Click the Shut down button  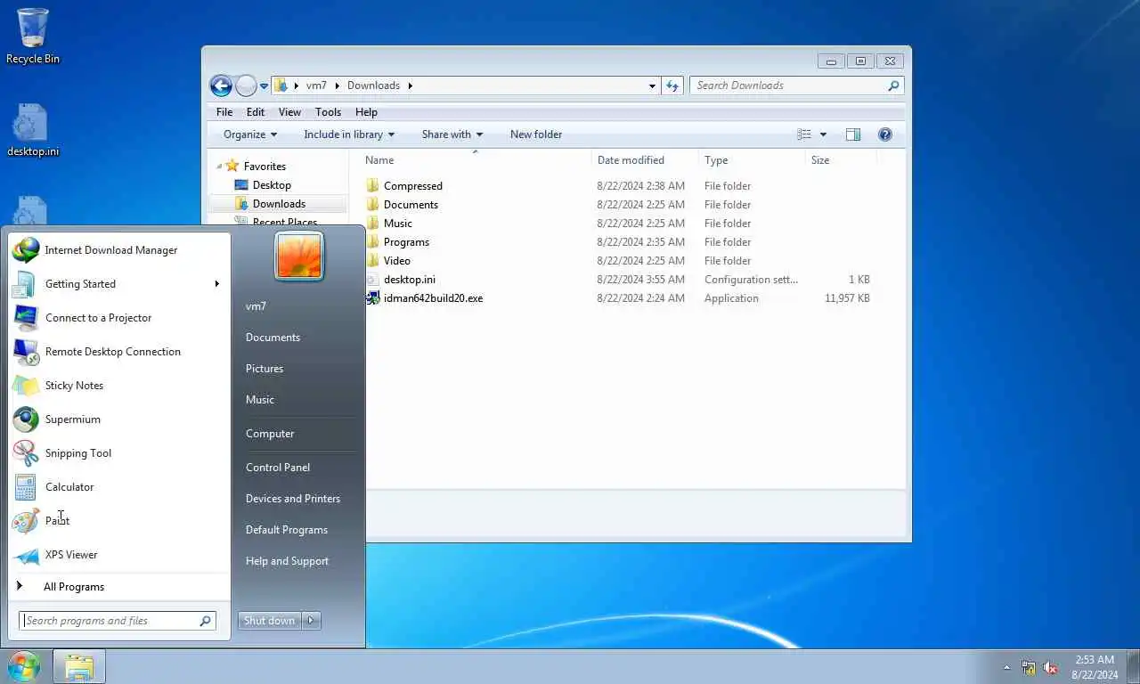[269, 621]
